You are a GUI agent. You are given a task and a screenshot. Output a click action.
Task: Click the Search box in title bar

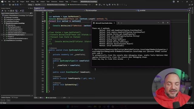coord(75,2)
